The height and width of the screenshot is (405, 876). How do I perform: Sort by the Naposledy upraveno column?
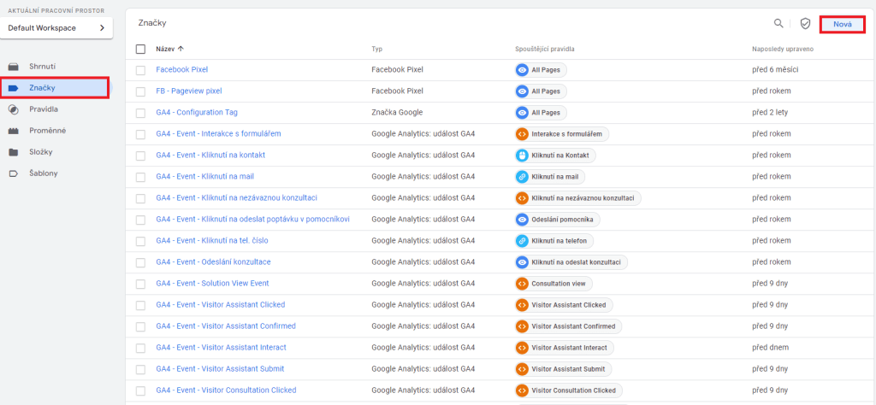(782, 49)
